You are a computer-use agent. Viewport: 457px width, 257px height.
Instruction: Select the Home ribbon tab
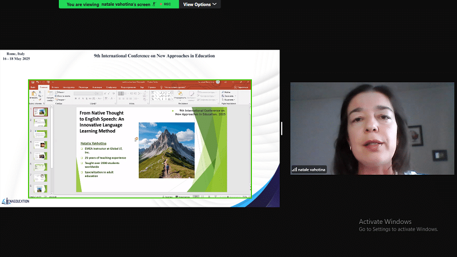(43, 87)
